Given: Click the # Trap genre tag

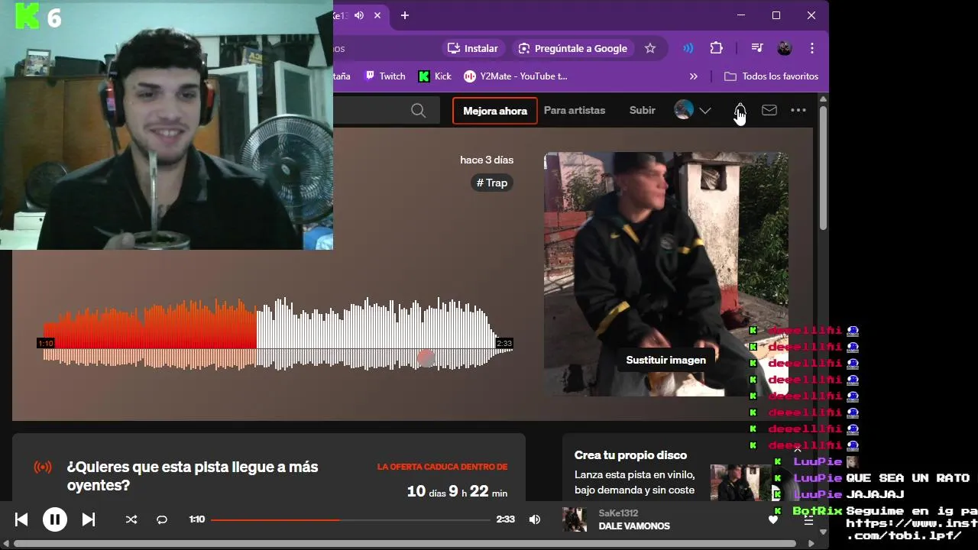Looking at the screenshot, I should coord(492,183).
